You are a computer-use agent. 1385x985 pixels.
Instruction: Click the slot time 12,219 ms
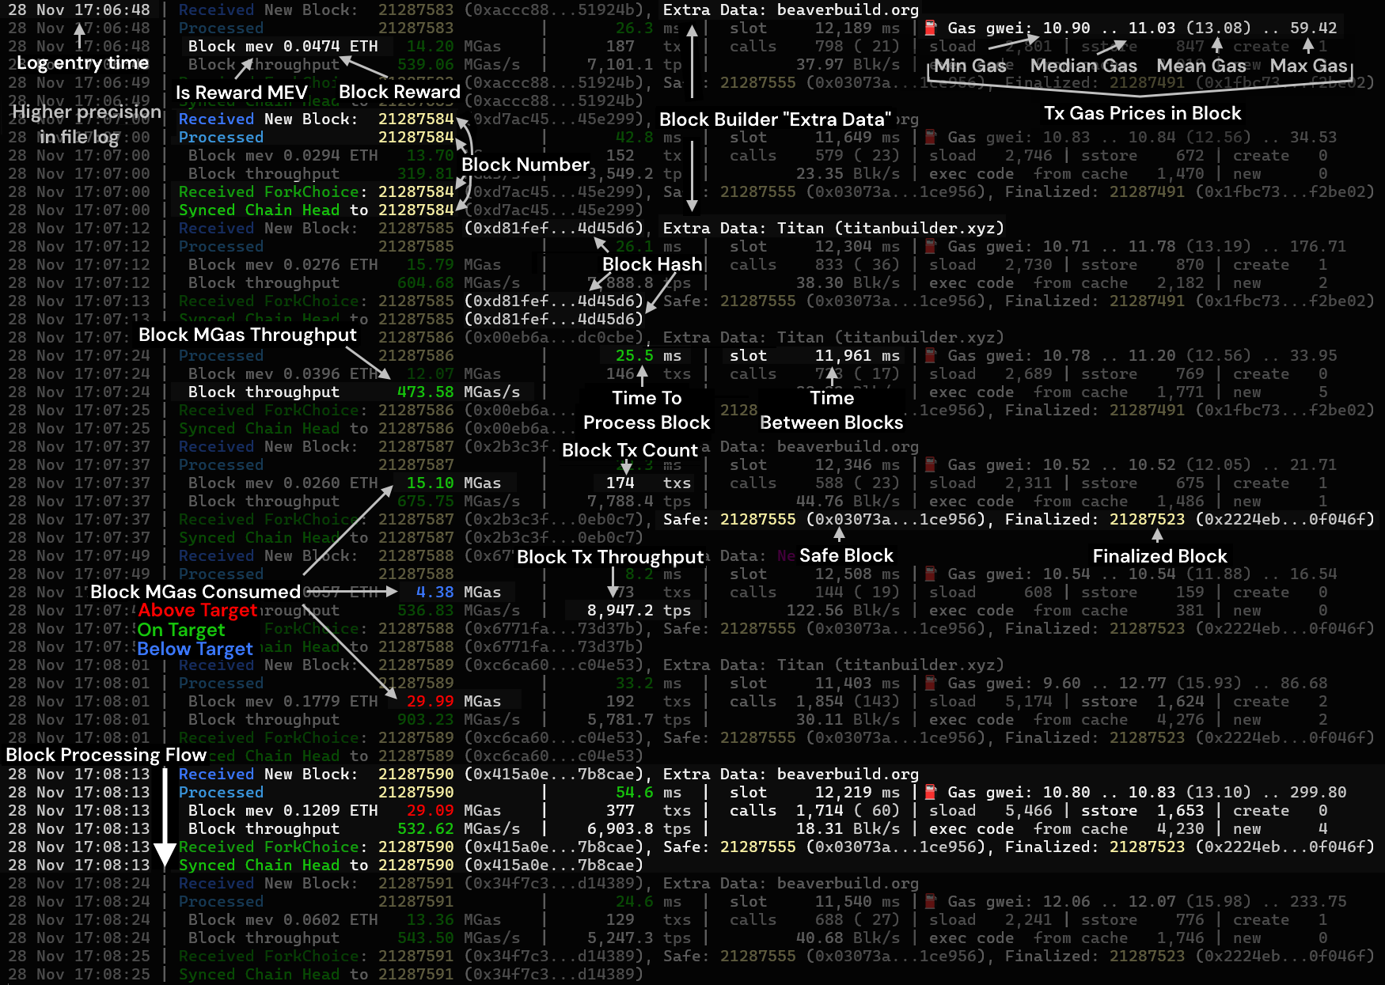(857, 792)
